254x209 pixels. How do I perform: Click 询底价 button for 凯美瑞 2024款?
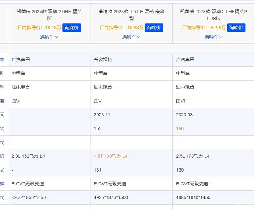click(72, 28)
